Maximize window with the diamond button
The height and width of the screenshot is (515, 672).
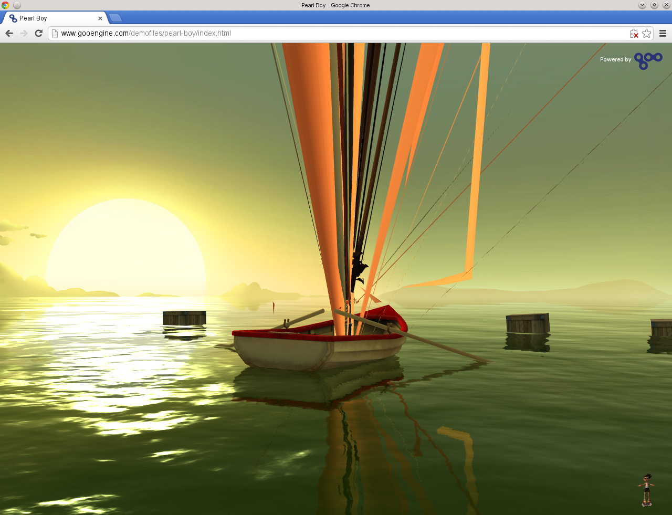(654, 5)
